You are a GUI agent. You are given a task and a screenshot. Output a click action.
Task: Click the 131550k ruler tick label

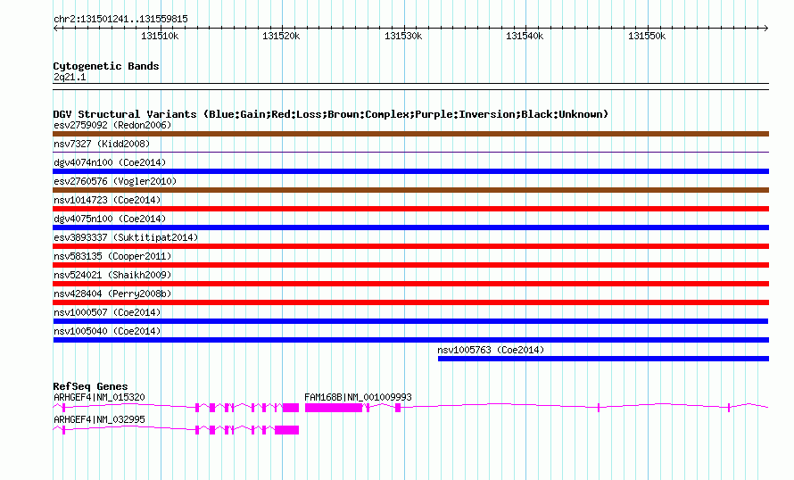[647, 36]
